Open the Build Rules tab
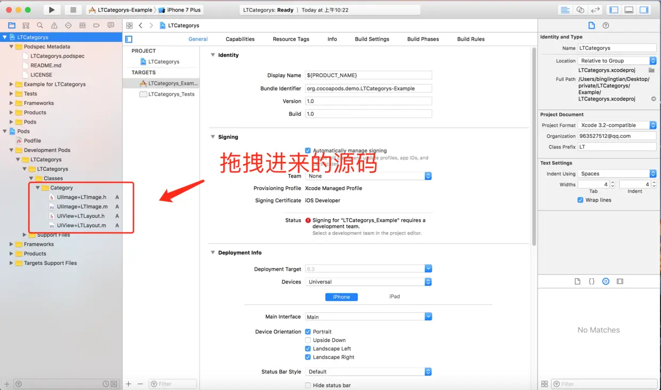This screenshot has height=390, width=661. point(471,39)
